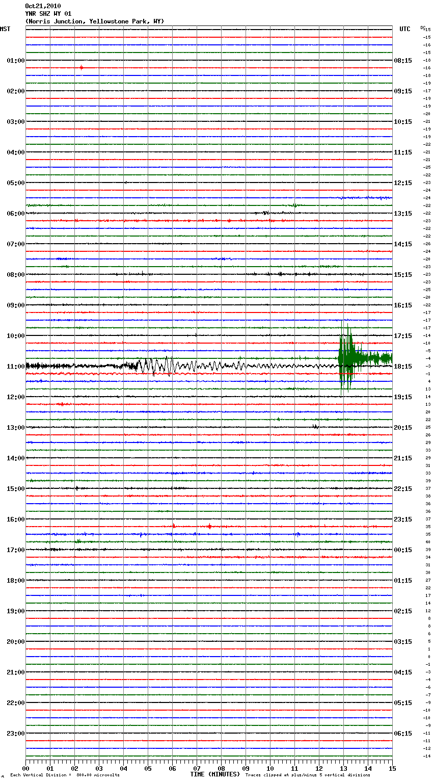
Task: Click the 18:15 UTC time label
Action: [x=403, y=367]
